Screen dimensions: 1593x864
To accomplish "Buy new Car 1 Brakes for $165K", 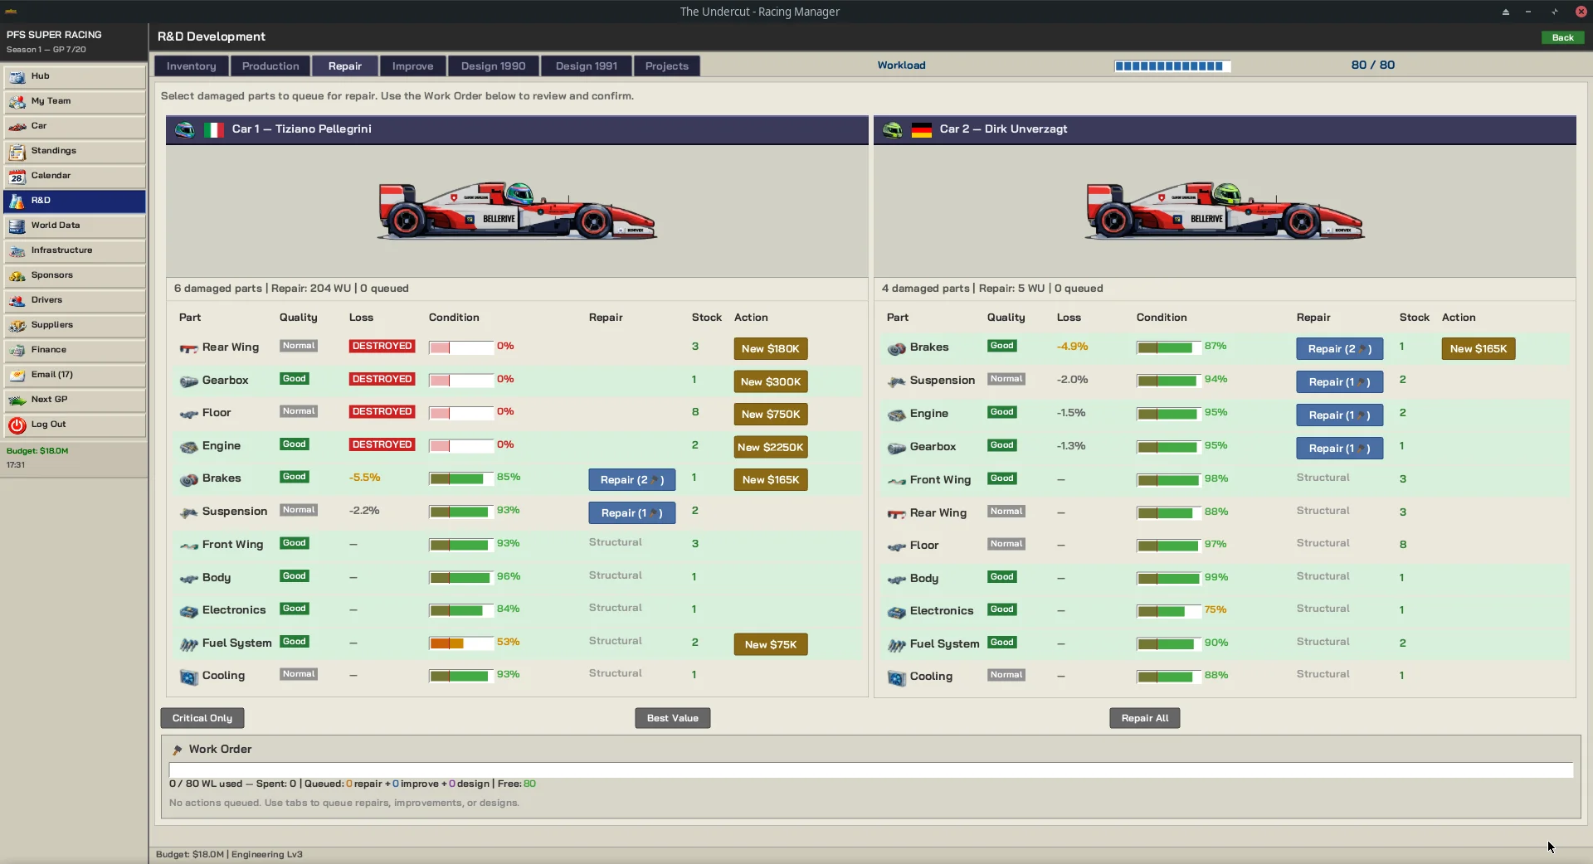I will tap(770, 479).
